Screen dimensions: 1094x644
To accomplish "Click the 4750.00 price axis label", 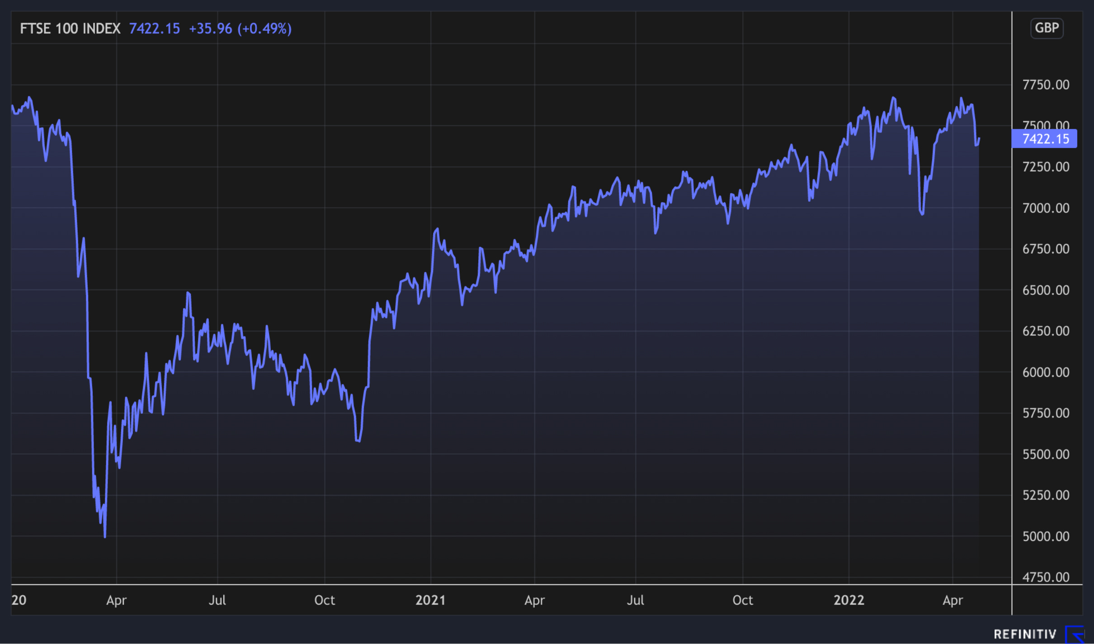I will tap(1046, 577).
